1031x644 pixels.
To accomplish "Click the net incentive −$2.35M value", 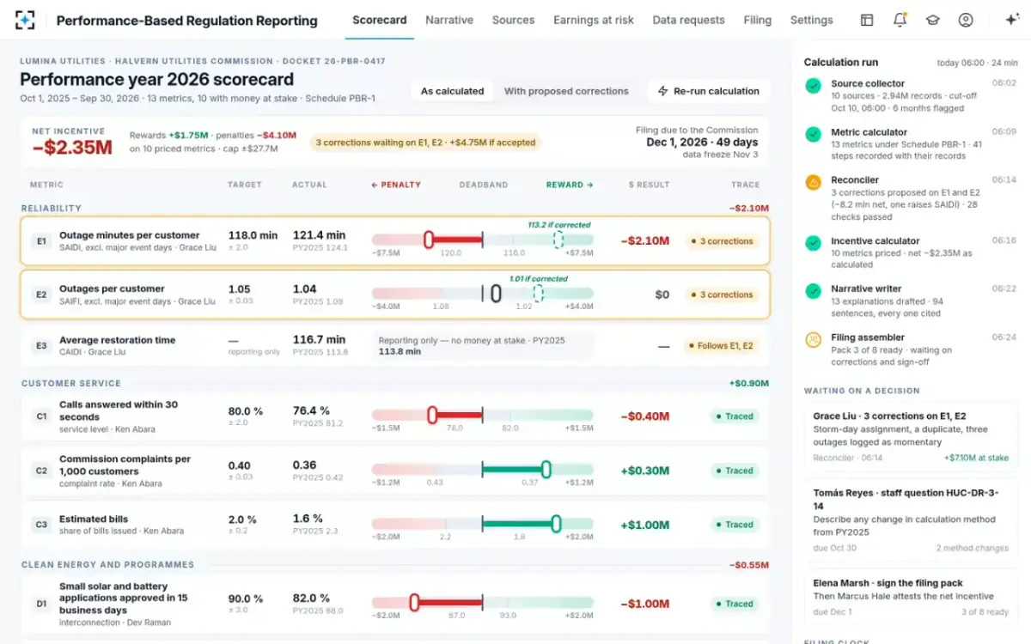I will 72,147.
